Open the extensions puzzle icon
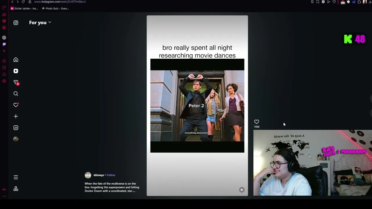372x209 pixels. pyautogui.click(x=359, y=2)
